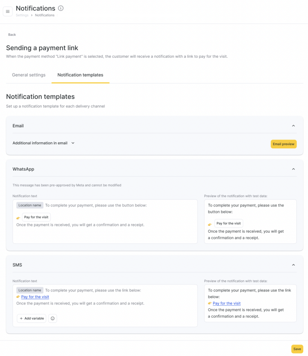Open the emoji picker in SMS editor
This screenshot has width=308, height=356.
coord(52,318)
